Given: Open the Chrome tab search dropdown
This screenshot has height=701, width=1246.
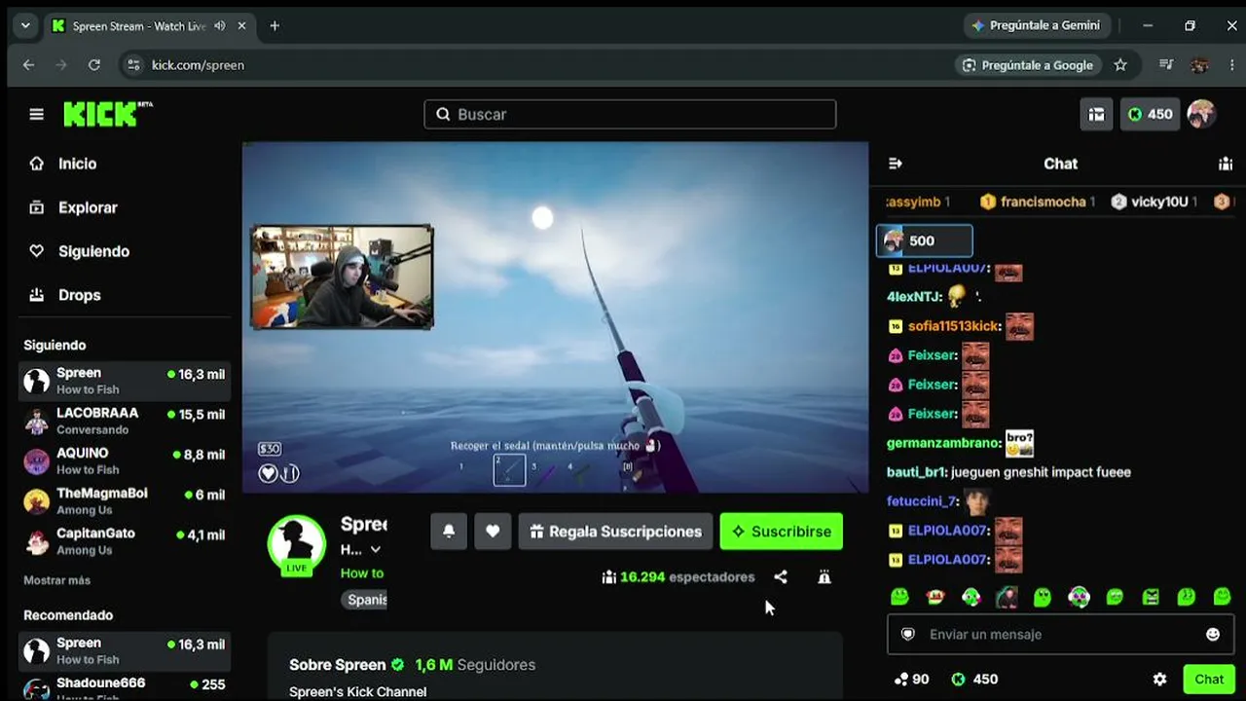Looking at the screenshot, I should (x=25, y=26).
